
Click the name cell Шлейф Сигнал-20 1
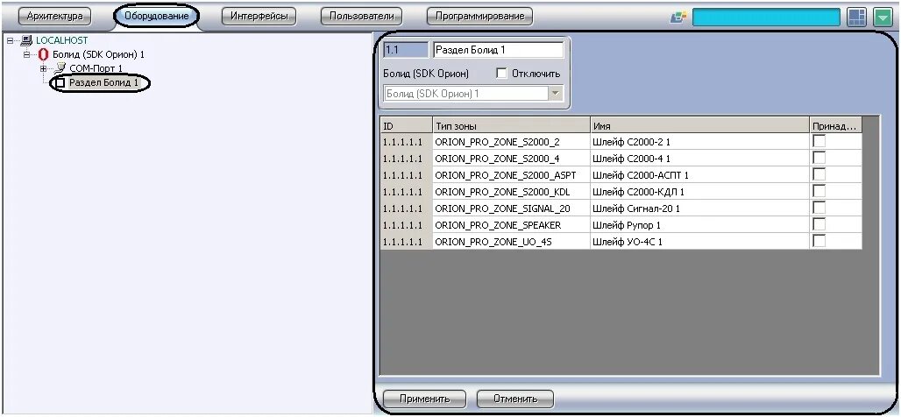coord(700,208)
